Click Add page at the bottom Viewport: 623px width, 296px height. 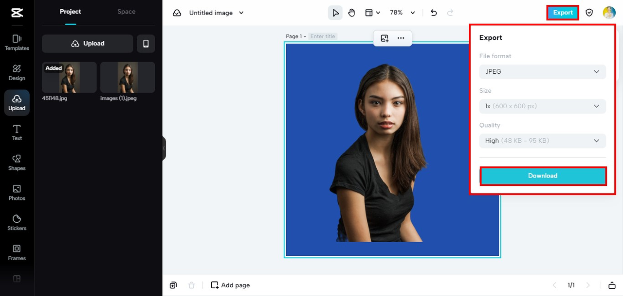click(x=230, y=285)
